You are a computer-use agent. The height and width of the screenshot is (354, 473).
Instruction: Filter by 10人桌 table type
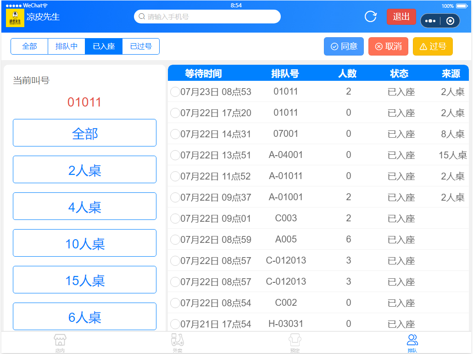coord(84,243)
